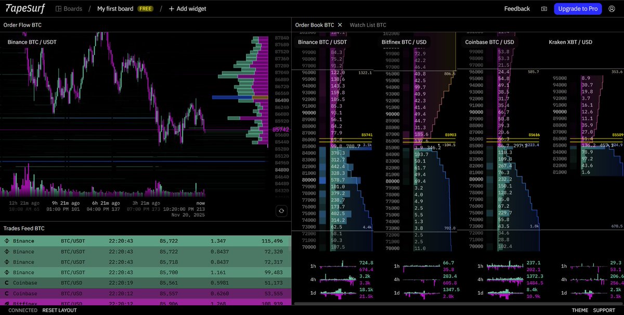The width and height of the screenshot is (624, 315).
Task: Click 18.1k Binance 1d buy volume
Action: tap(366, 289)
